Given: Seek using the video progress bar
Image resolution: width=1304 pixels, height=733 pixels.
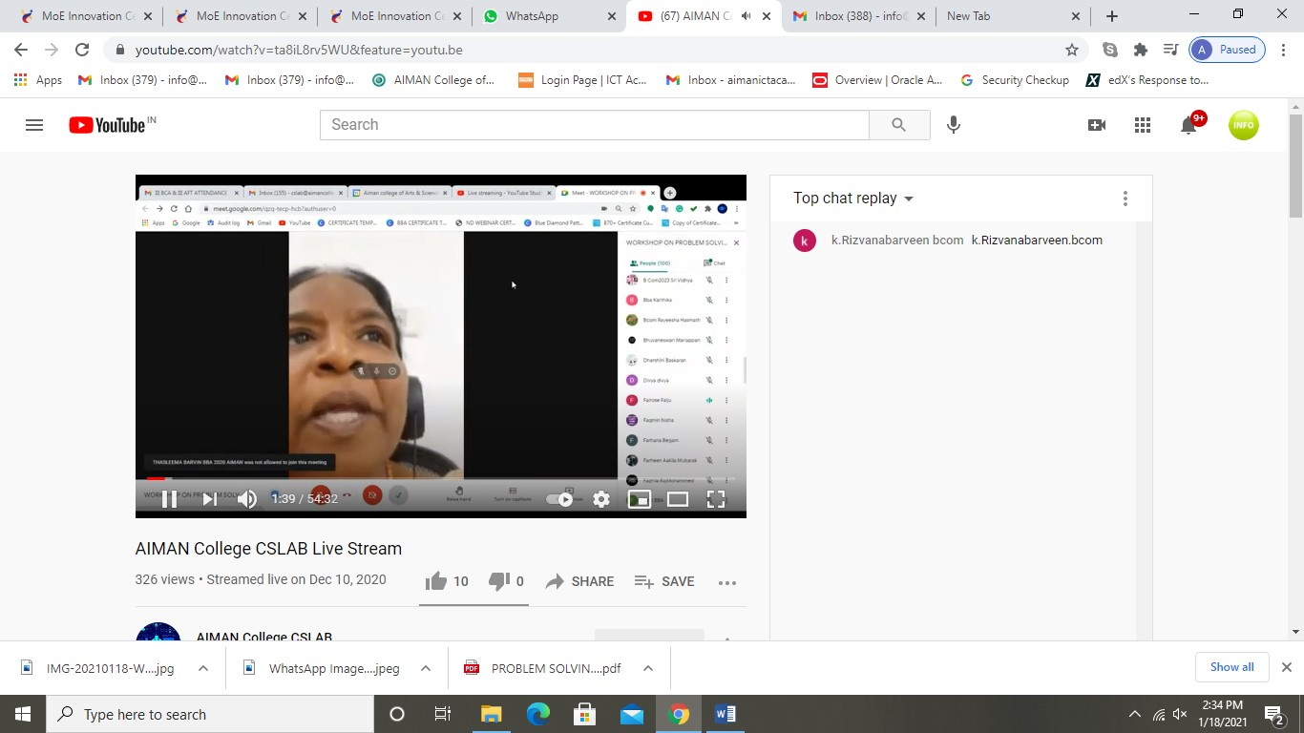Looking at the screenshot, I should (440, 478).
